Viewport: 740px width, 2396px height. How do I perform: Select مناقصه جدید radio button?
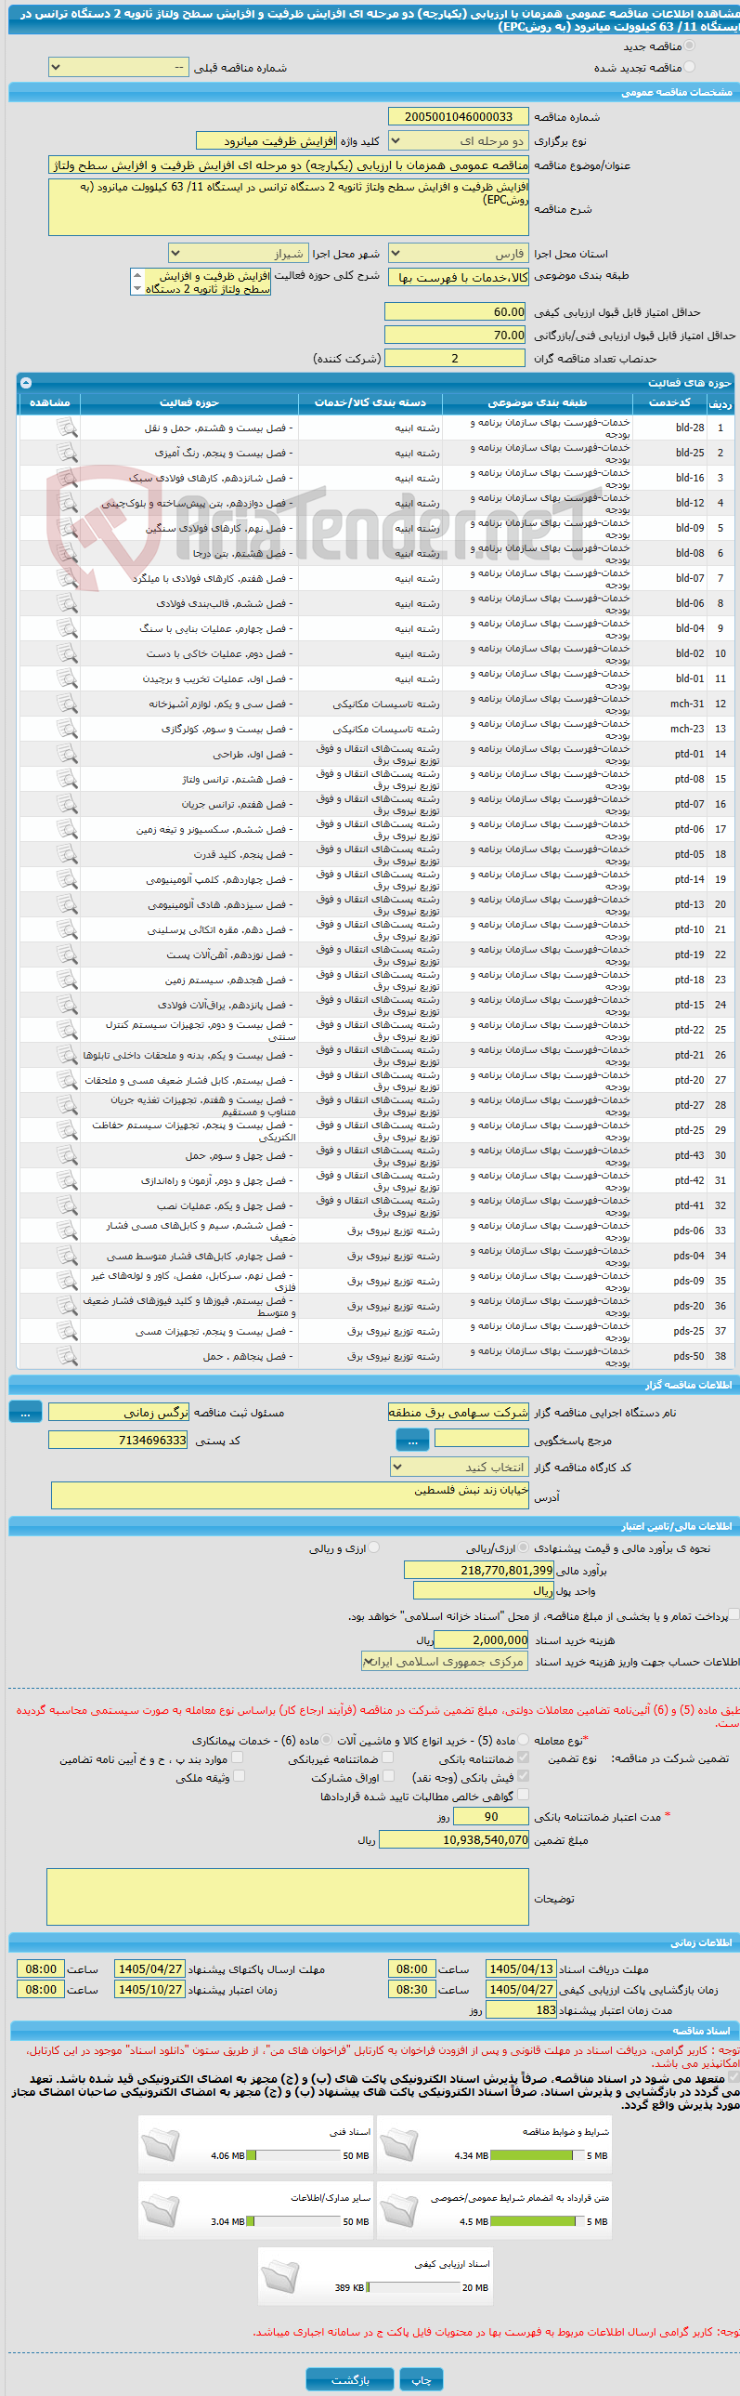click(689, 46)
